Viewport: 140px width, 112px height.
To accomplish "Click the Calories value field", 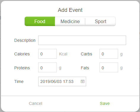I will [x=47, y=54].
